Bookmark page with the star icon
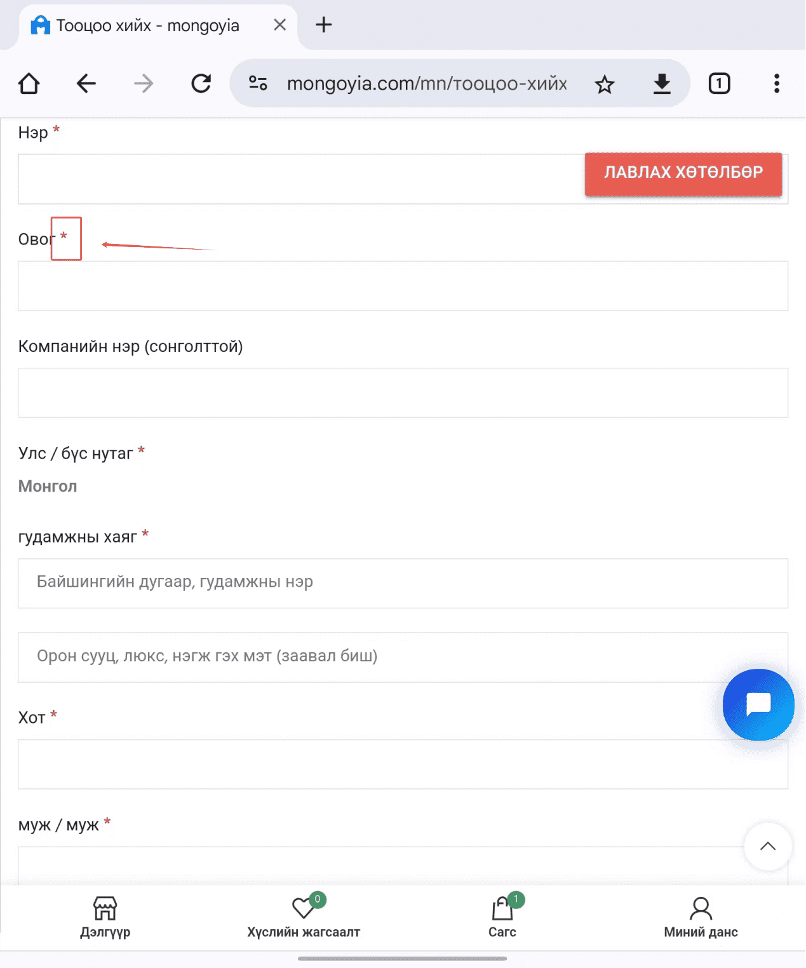806x968 pixels. click(605, 84)
